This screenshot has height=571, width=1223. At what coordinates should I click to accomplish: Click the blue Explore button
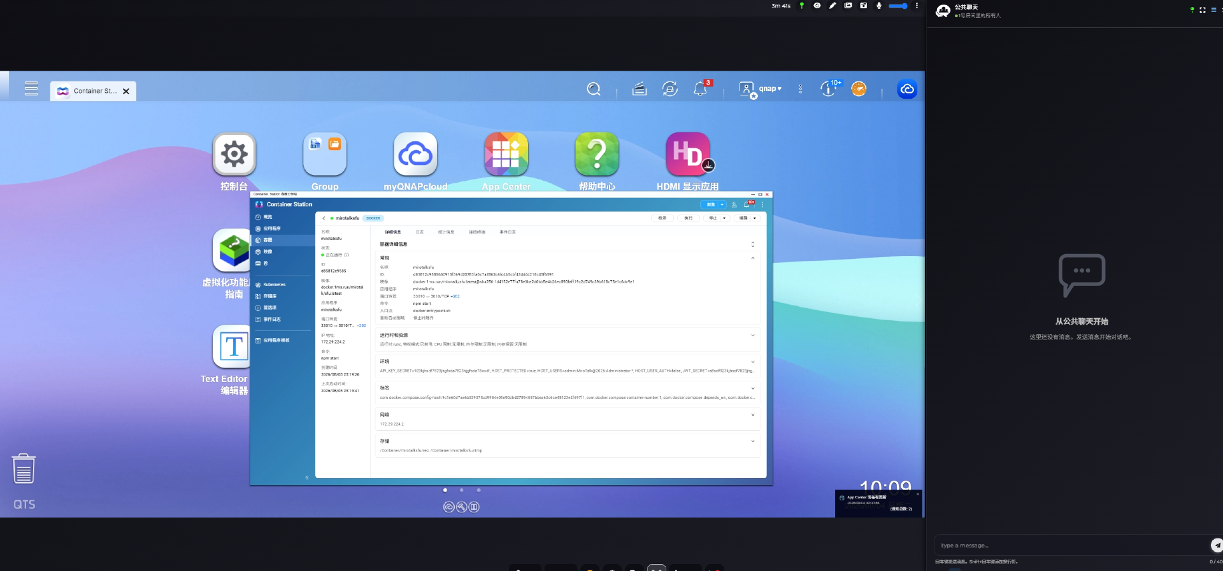(x=710, y=204)
